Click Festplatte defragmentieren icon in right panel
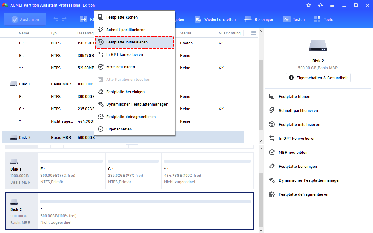Screen dimensions: 373x233 tap(272, 194)
